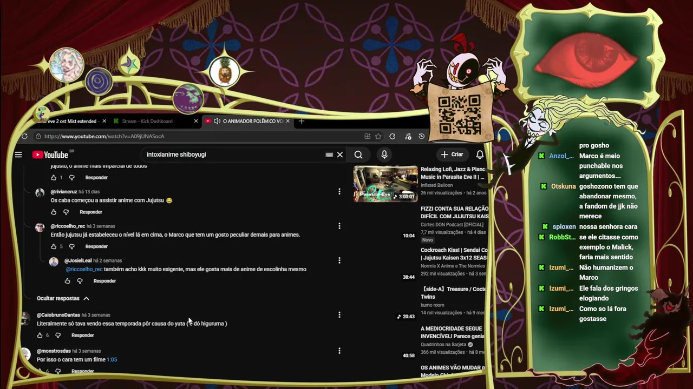Click the sploxen username in chat overlay
The height and width of the screenshot is (389, 693).
point(564,227)
